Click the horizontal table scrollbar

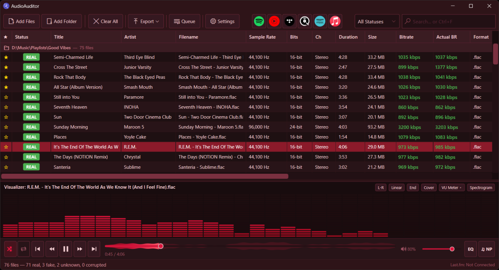(145, 176)
